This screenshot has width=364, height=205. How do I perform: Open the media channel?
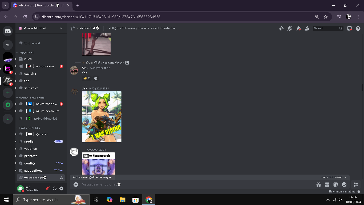(x=41, y=141)
